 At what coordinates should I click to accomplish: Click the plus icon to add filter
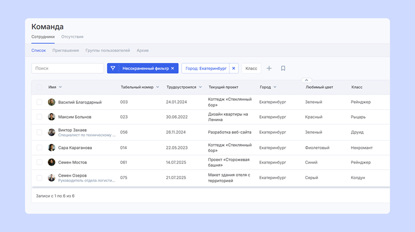tap(269, 69)
